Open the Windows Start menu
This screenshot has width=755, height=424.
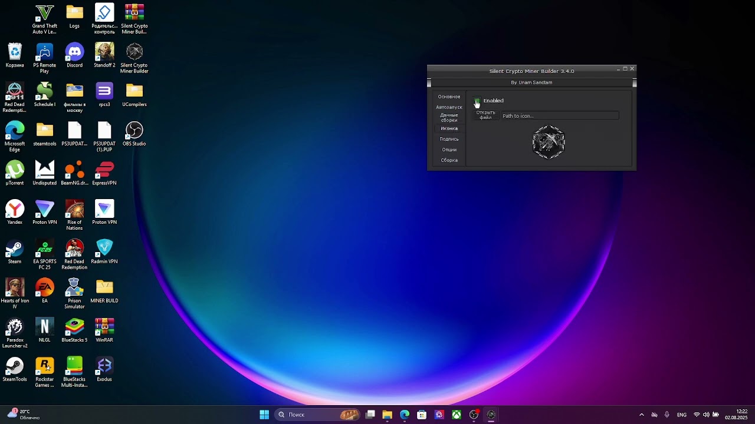[264, 415]
